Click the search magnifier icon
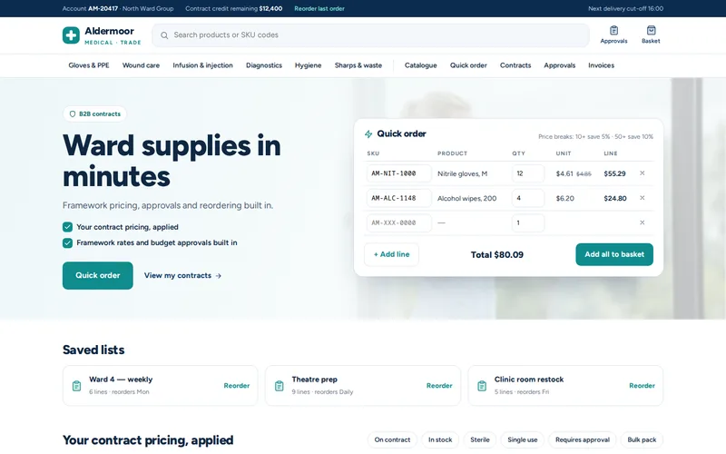 (x=164, y=35)
